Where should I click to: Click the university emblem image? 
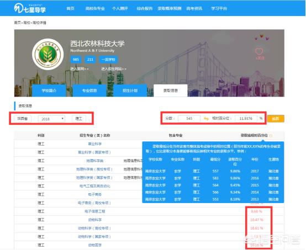pos(48,54)
